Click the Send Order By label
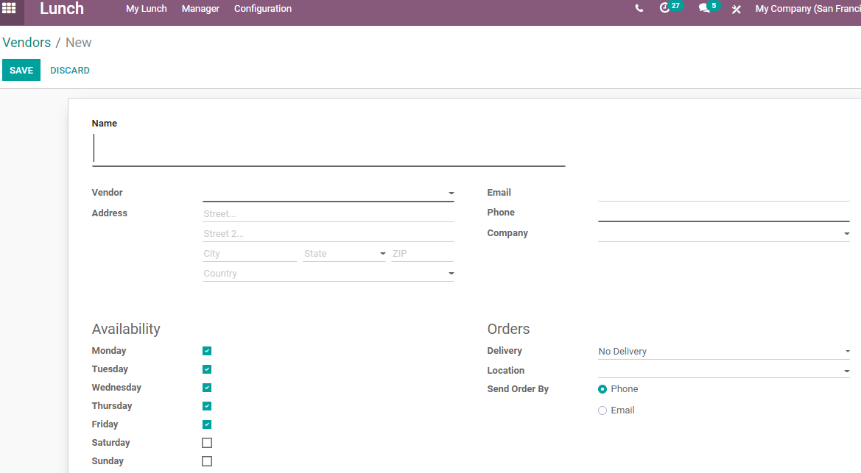The width and height of the screenshot is (861, 473). tap(518, 389)
